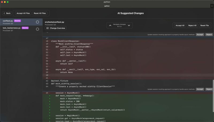Image resolution: width=214 pixels, height=122 pixels.
Task: Navigate to the previous change with up chevron
Action: (110, 25)
